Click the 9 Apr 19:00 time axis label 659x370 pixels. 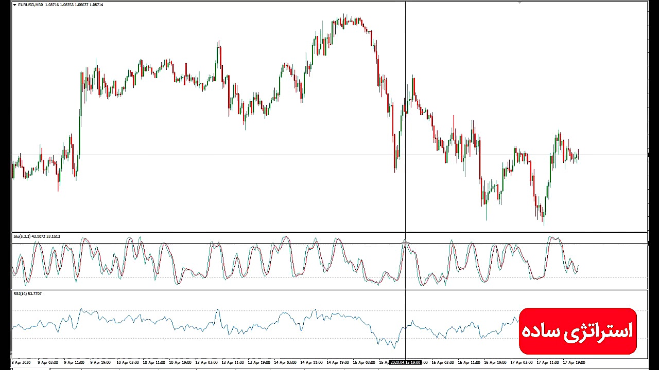coord(100,362)
